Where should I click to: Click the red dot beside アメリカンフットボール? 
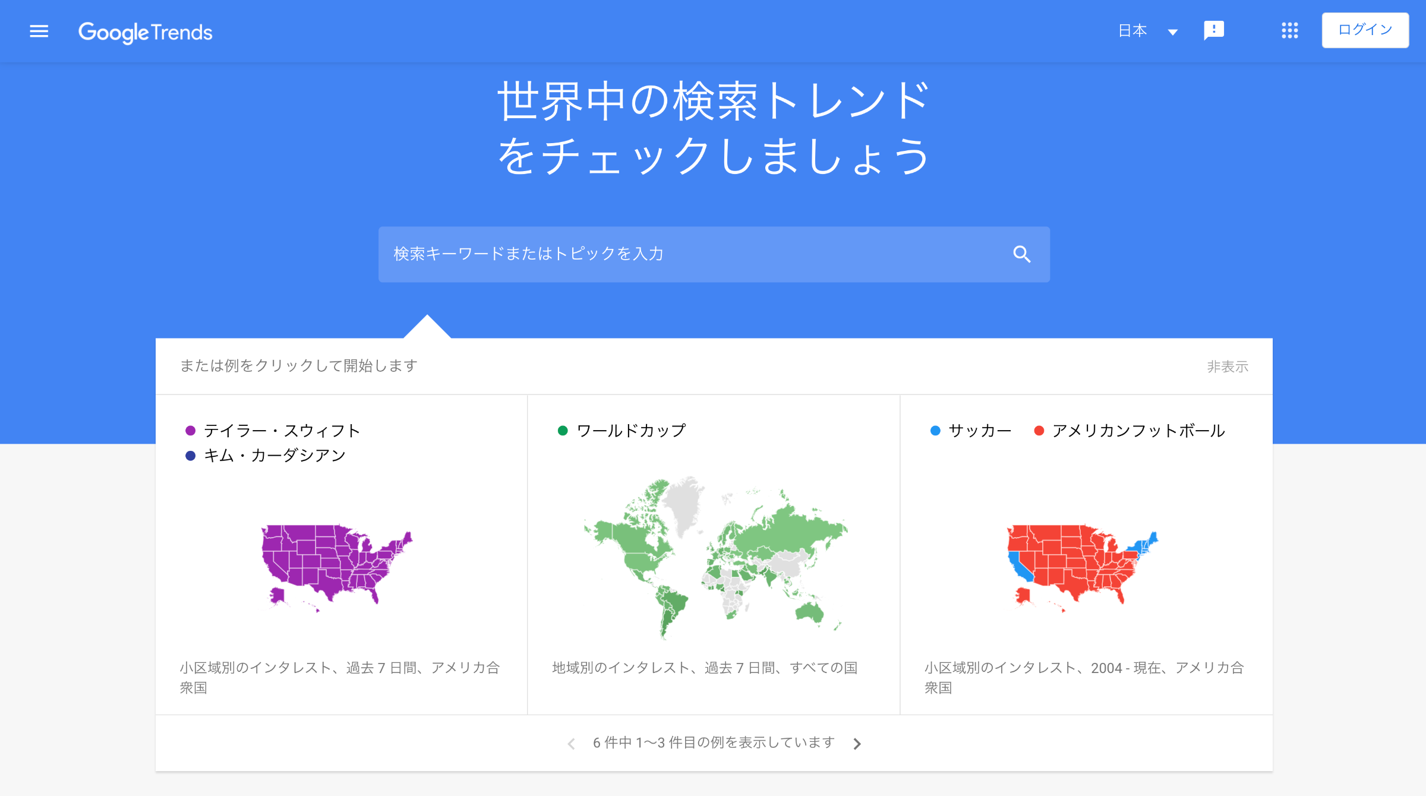coord(1039,431)
